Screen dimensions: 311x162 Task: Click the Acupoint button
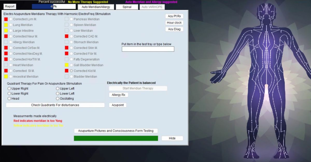118,105
